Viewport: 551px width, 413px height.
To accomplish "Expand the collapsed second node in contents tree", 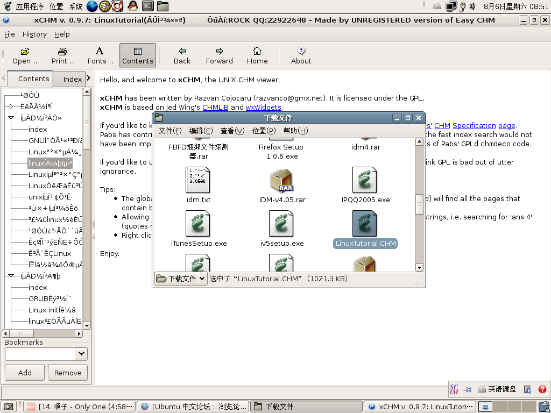I will click(x=11, y=106).
